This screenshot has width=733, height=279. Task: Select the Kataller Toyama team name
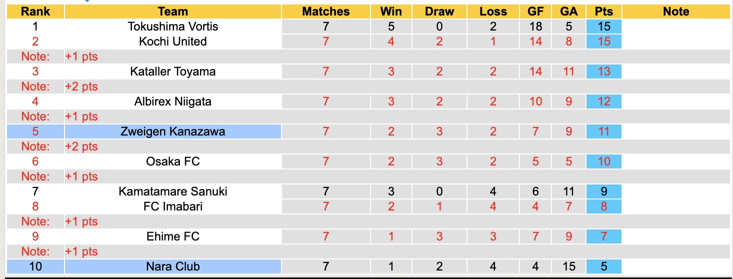point(173,71)
